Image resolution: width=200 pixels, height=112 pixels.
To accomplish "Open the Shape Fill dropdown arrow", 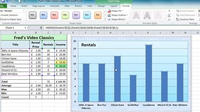I will [x=122, y=11].
